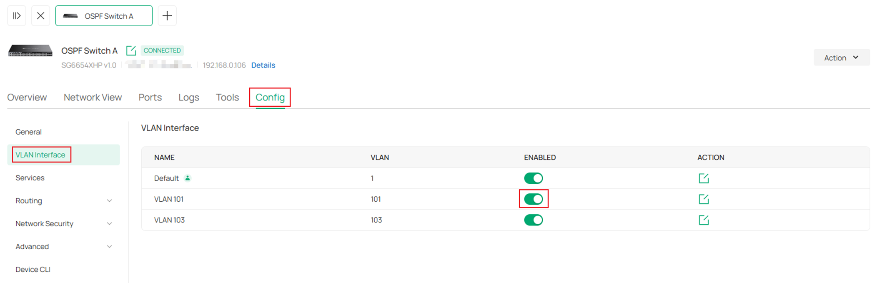Go to the Services configuration page
This screenshot has height=283, width=877.
(x=30, y=178)
